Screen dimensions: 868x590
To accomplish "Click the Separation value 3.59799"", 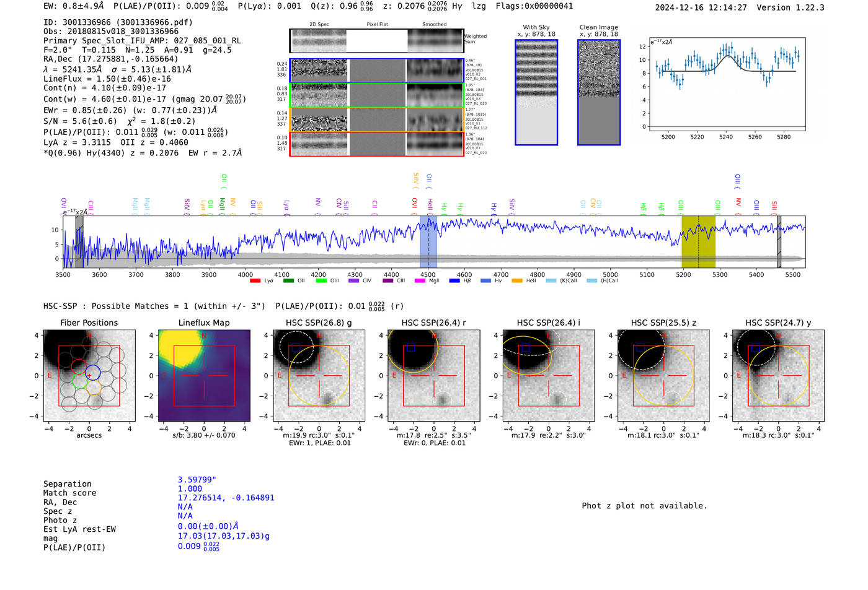I will pos(197,480).
